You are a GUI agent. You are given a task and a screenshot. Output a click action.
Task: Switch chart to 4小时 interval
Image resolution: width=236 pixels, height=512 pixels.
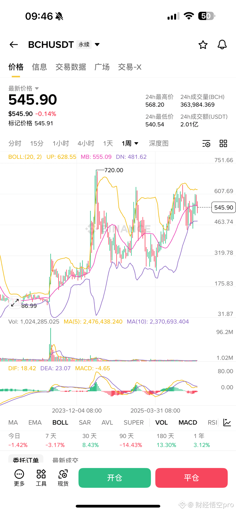86,143
